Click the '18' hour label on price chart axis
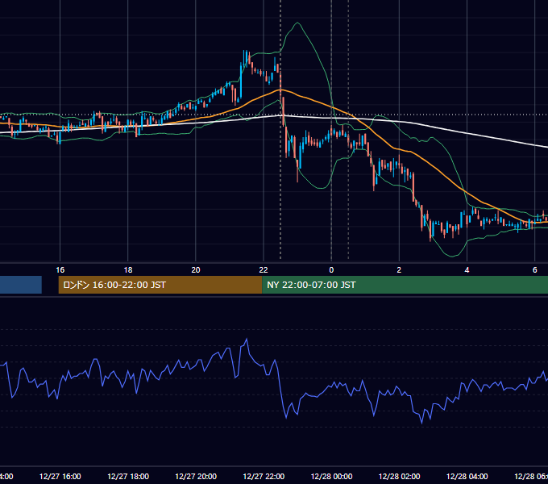The height and width of the screenshot is (484, 548). coord(128,269)
